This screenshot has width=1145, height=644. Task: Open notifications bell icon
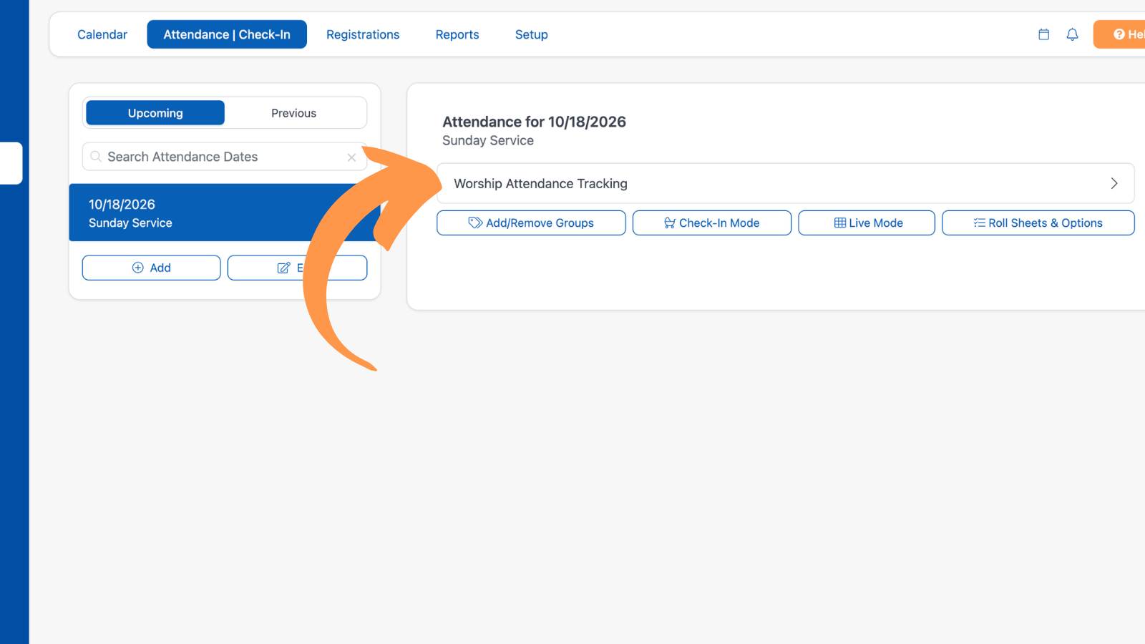tap(1072, 34)
